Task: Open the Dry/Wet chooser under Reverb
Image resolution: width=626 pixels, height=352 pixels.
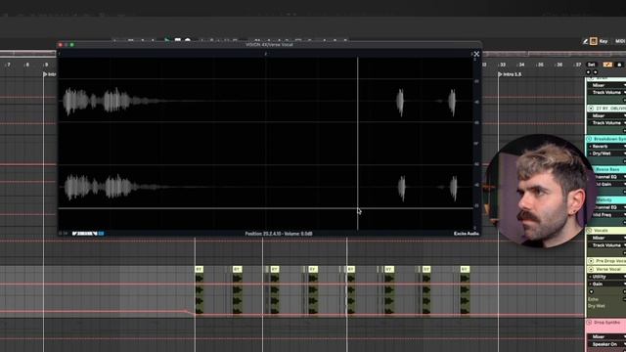Action: (x=606, y=154)
